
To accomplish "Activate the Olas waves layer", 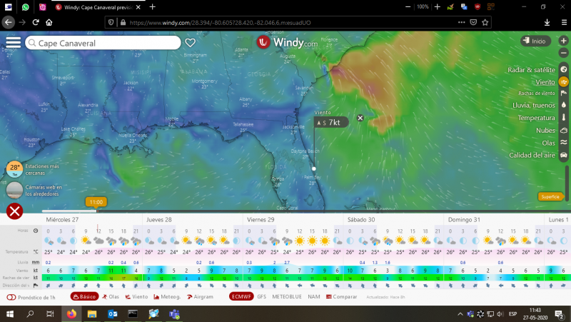I will (564, 143).
